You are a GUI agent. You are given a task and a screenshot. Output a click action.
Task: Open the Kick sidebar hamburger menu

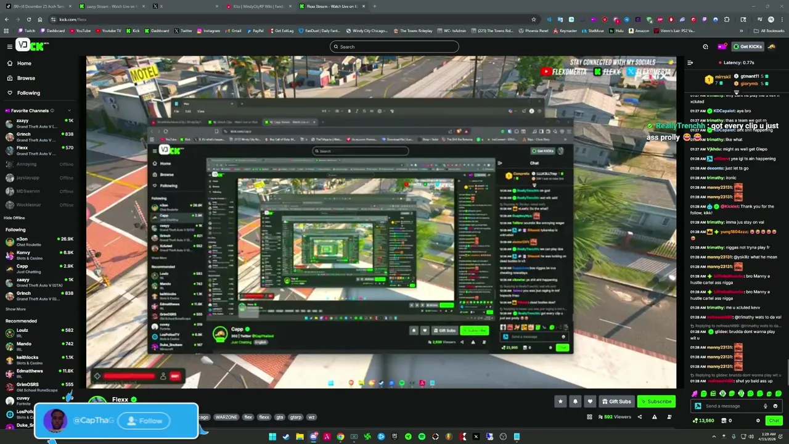10,46
